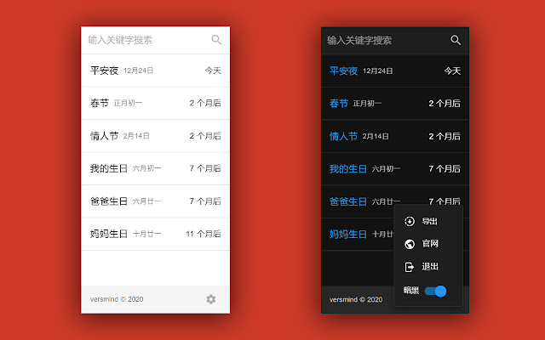Click 2月14日 date in the dark panel
The image size is (545, 340).
point(376,136)
